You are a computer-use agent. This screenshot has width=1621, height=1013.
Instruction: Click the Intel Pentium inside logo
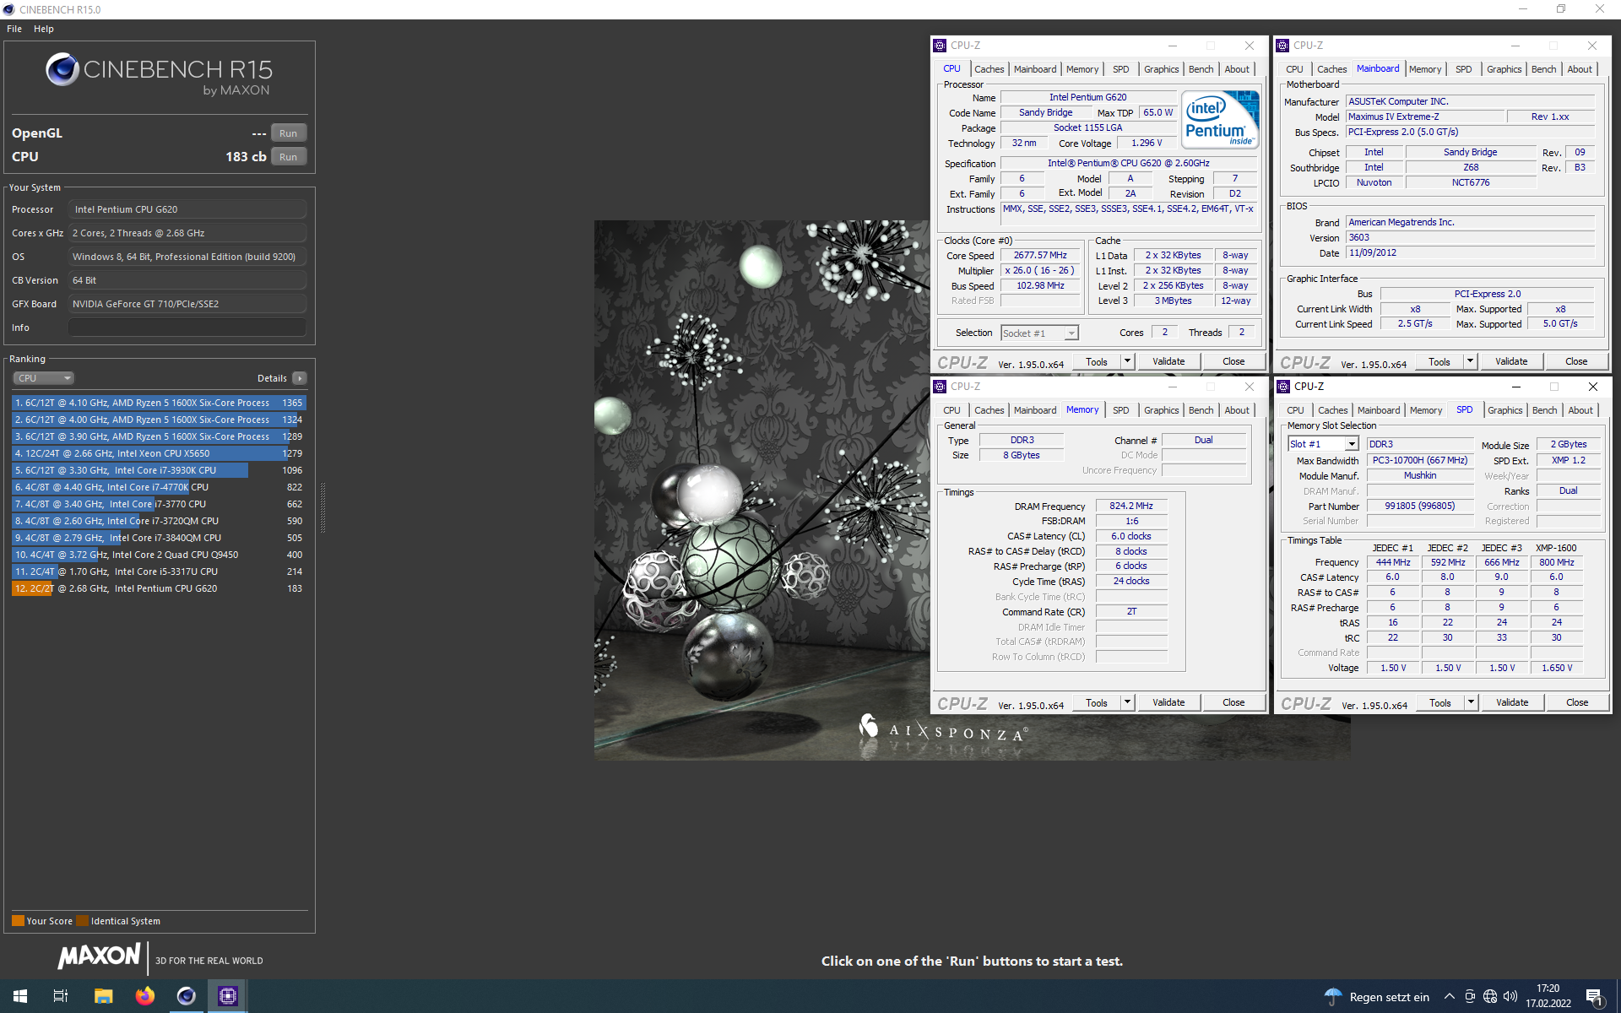point(1220,120)
